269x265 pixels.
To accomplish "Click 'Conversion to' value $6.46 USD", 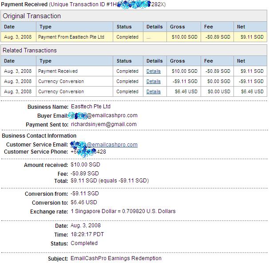I will coord(84,202).
